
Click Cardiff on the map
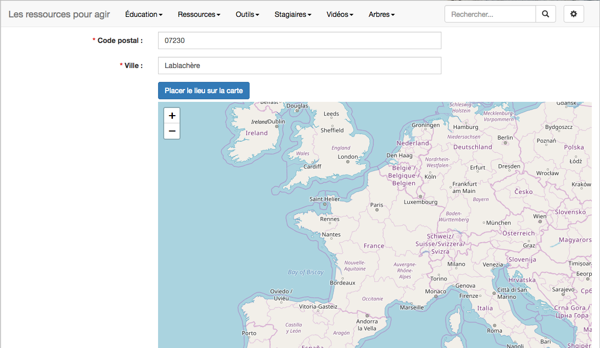pyautogui.click(x=312, y=167)
